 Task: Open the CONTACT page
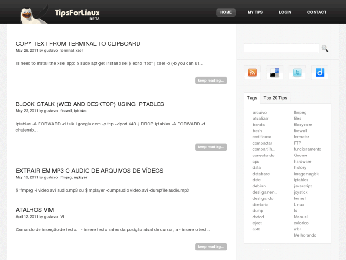point(316,12)
